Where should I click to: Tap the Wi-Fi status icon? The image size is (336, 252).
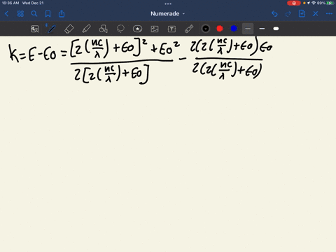[x=314, y=3]
